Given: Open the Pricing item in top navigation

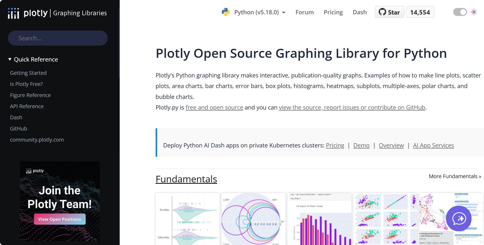Looking at the screenshot, I should tap(333, 12).
